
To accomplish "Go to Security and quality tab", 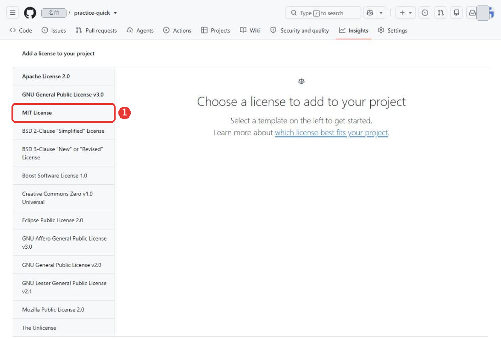I will click(x=300, y=30).
